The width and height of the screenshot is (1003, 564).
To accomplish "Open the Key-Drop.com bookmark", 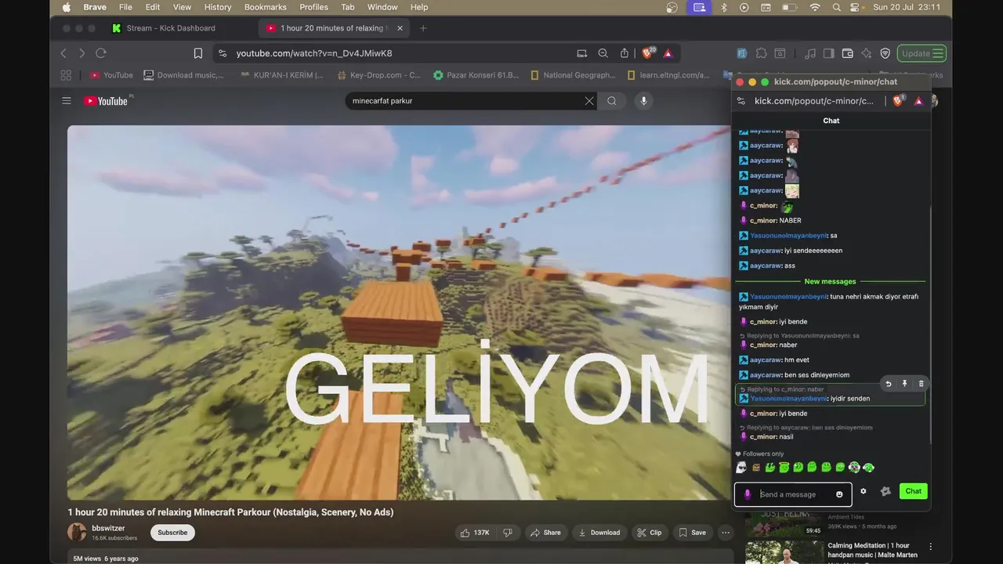I will pos(379,75).
